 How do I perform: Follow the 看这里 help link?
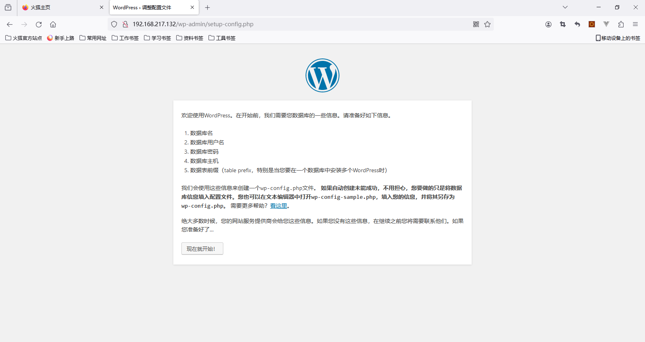pyautogui.click(x=279, y=206)
